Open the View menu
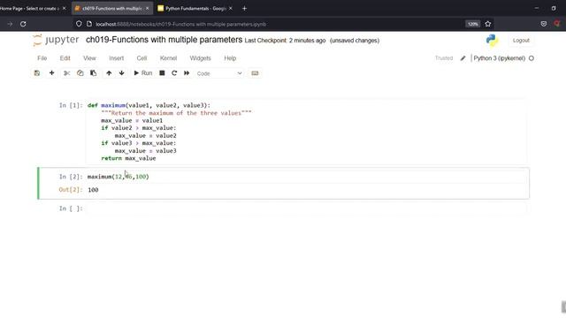Screen dimensions: 566x318 pos(89,58)
